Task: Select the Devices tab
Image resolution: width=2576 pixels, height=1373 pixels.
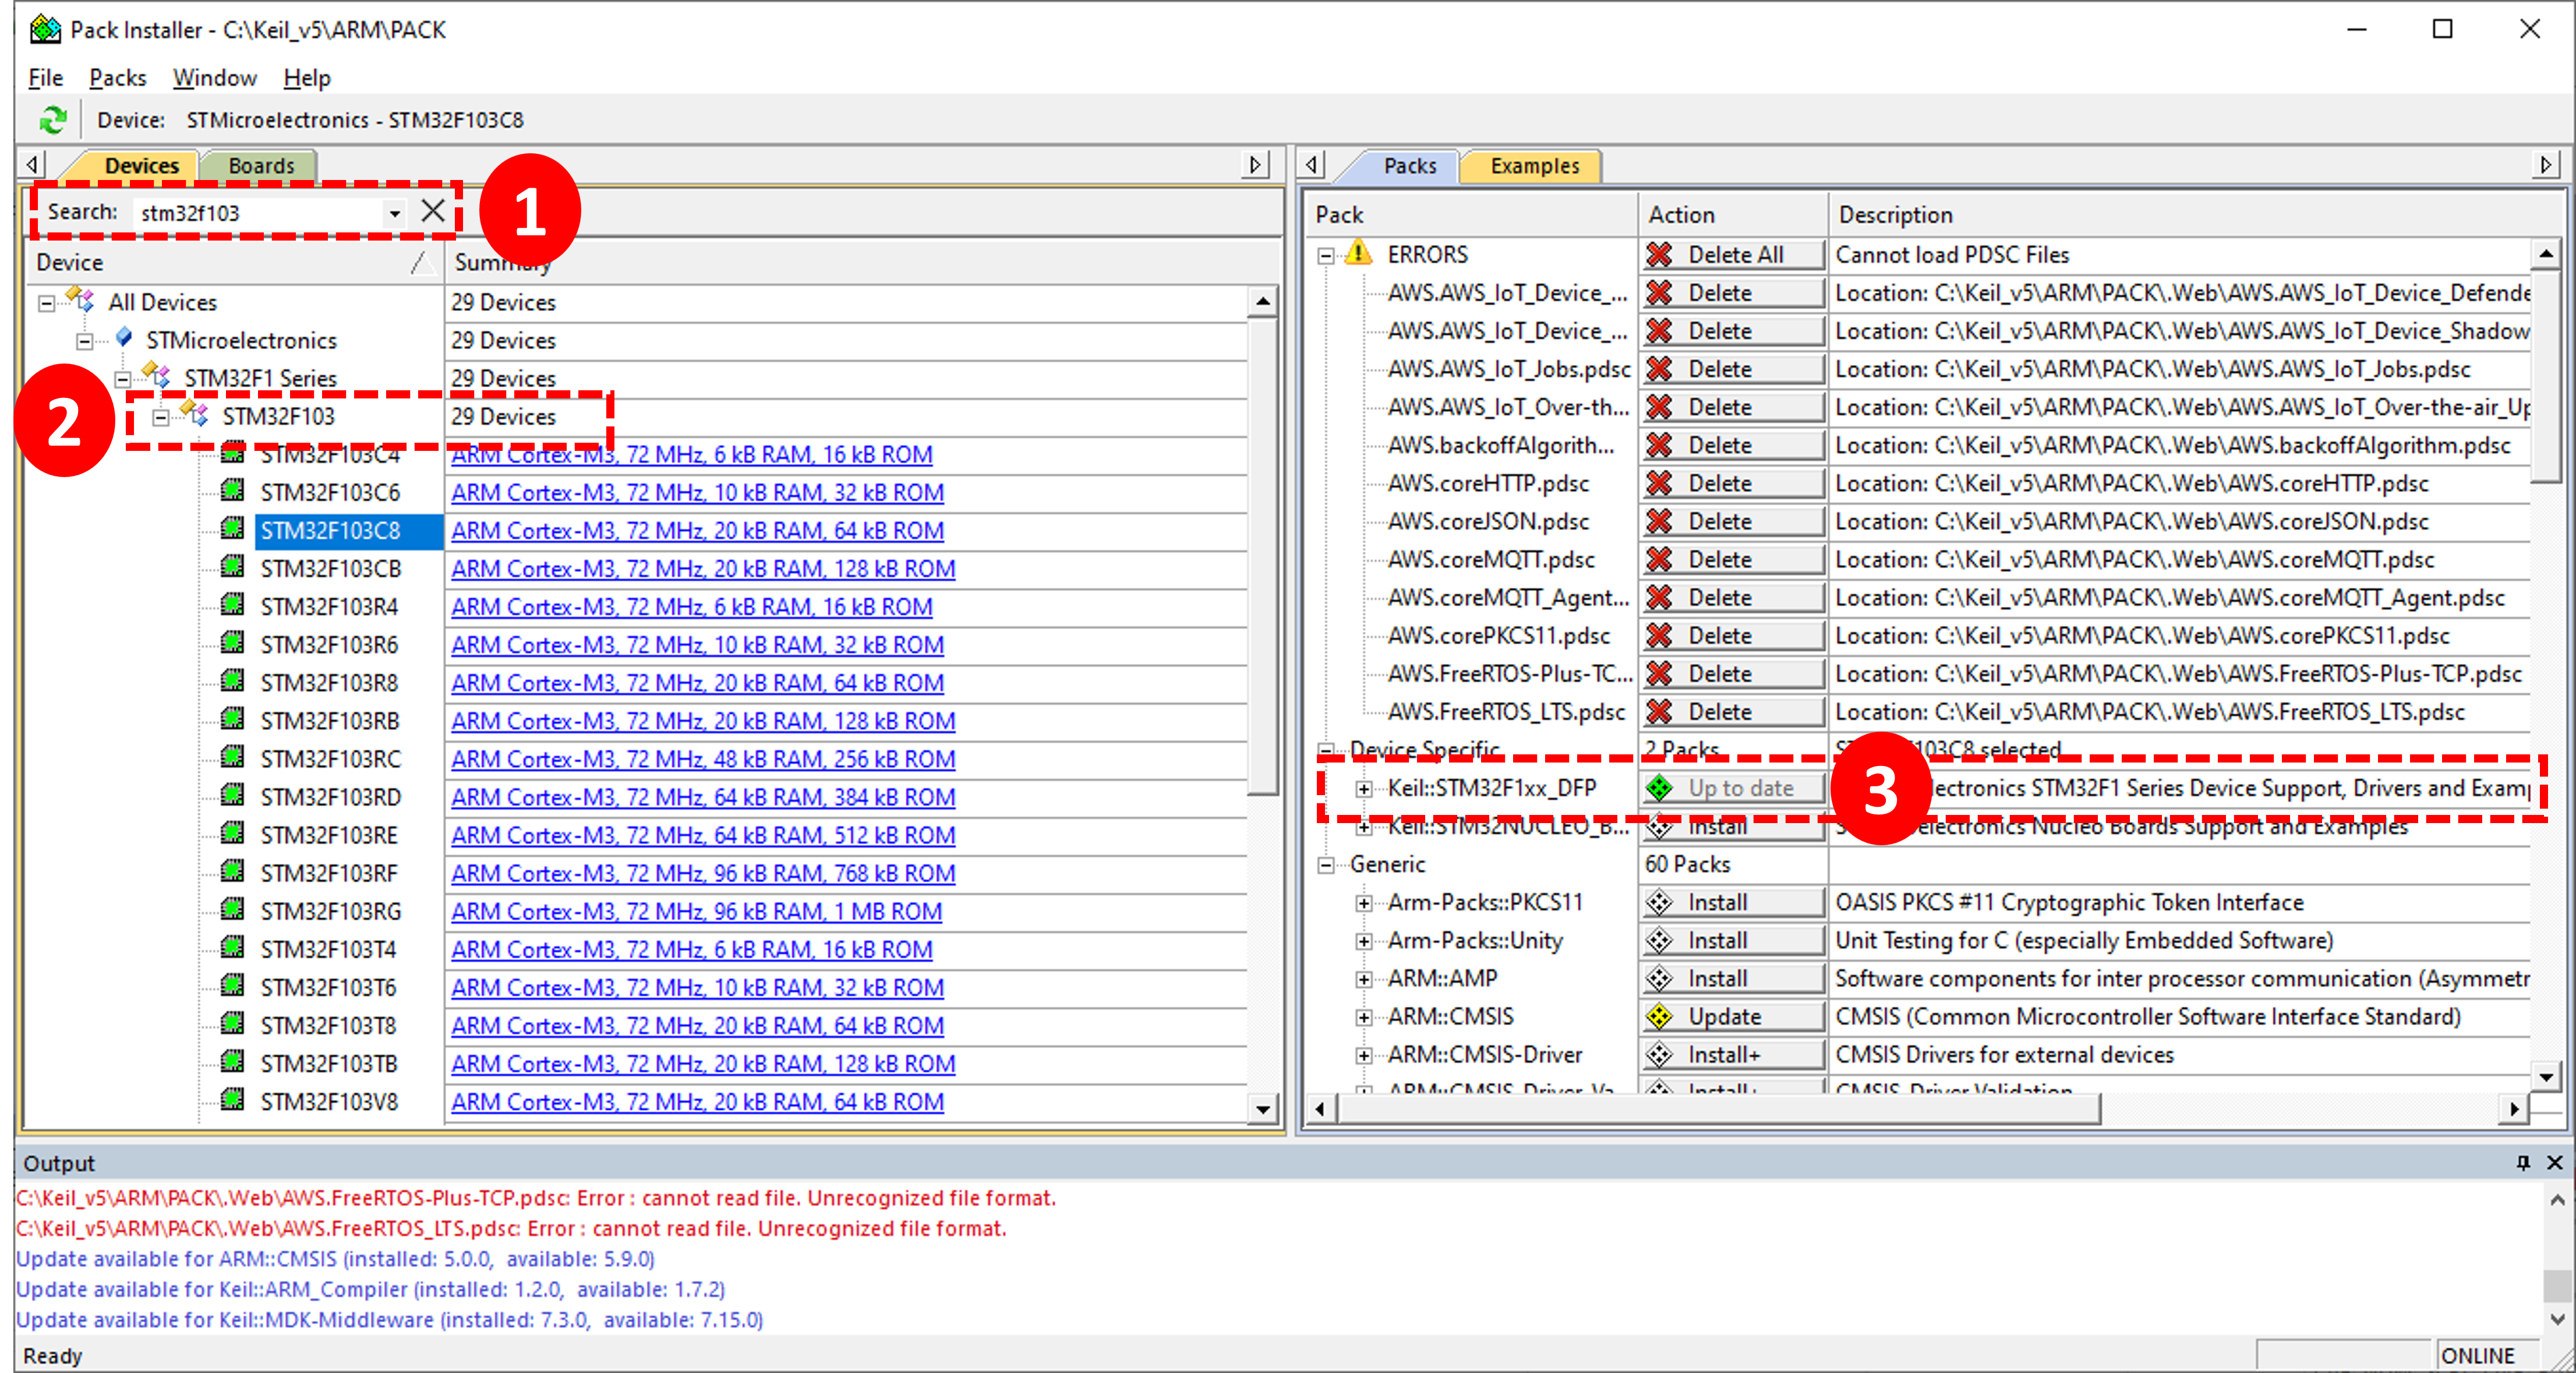Action: (141, 166)
